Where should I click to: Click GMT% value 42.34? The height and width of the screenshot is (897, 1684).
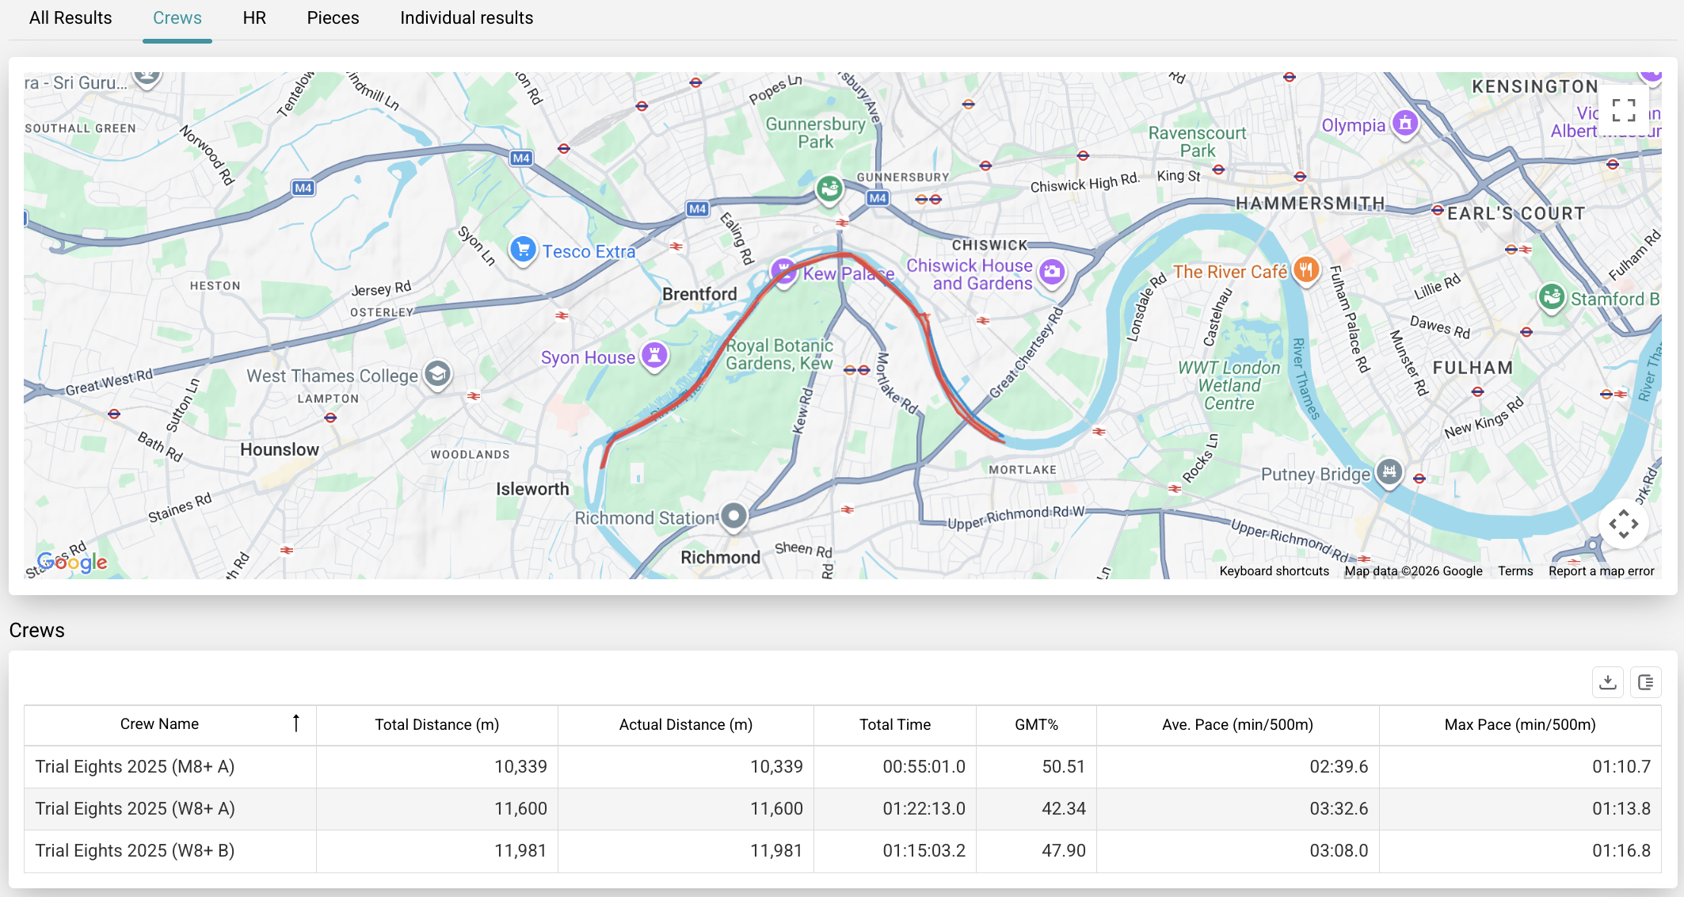click(x=1036, y=808)
